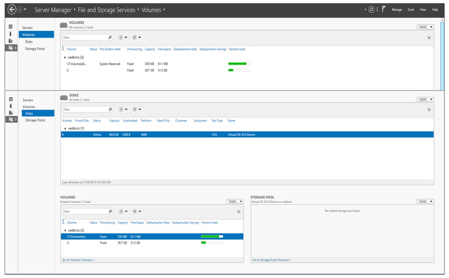Click Percent Used bar for C: in Related Volumes
The height and width of the screenshot is (278, 449).
pos(212,243)
